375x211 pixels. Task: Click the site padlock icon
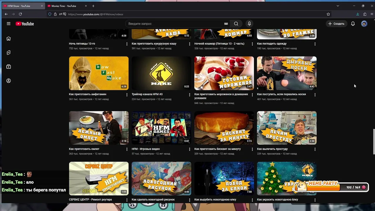pyautogui.click(x=55, y=14)
